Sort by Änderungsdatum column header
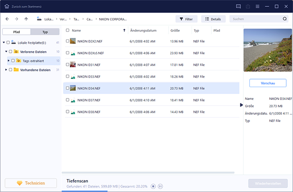This screenshot has height=192, width=293. pyautogui.click(x=143, y=30)
